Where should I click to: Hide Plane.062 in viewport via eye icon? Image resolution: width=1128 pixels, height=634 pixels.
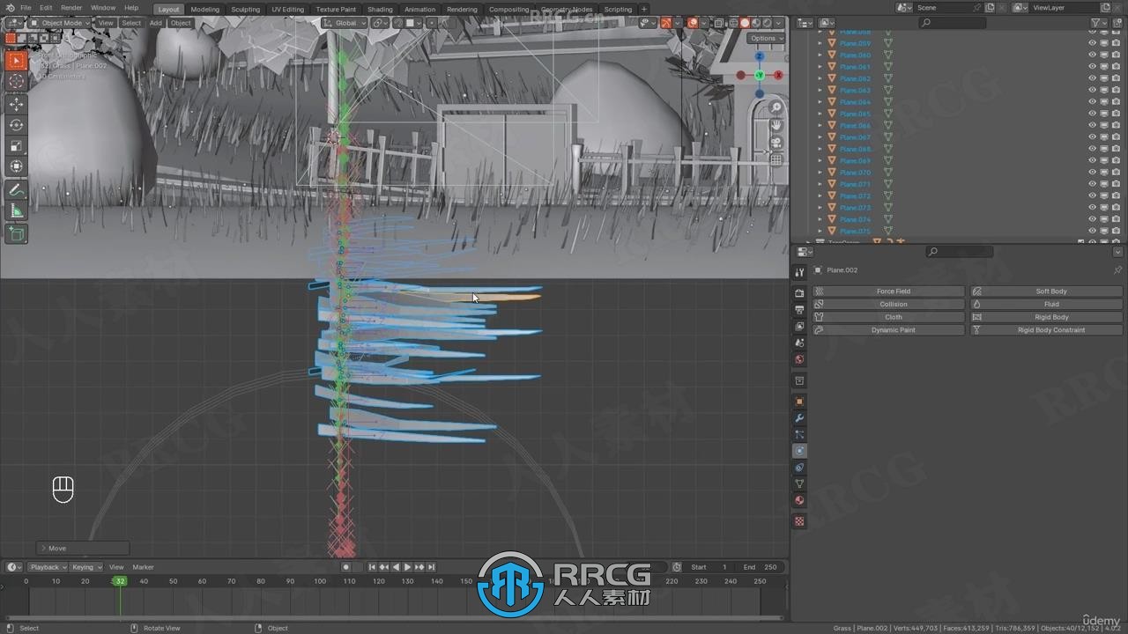click(1092, 78)
